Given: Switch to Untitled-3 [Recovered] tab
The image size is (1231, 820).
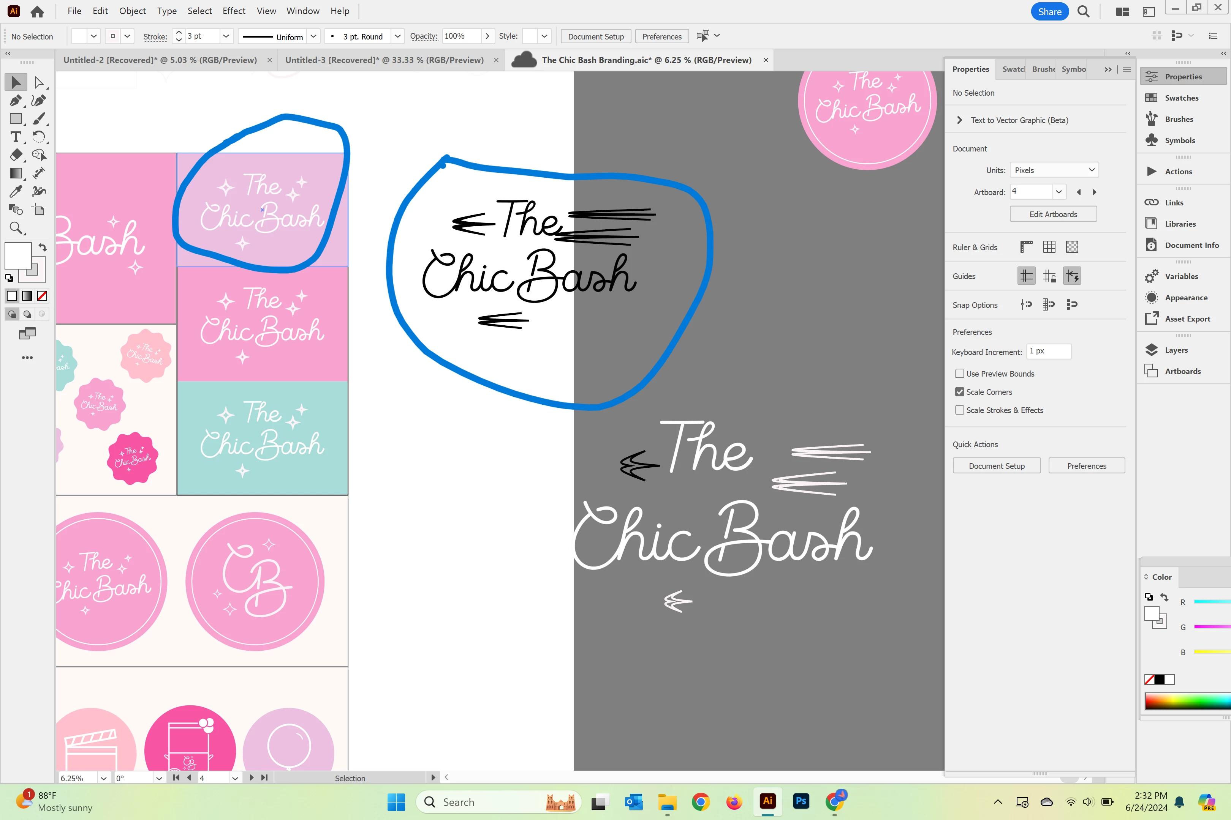Looking at the screenshot, I should coord(384,60).
